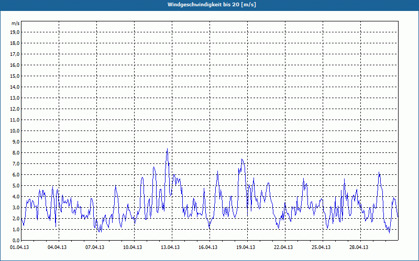419x261 pixels.
Task: Select the 19.04.13 date label
Action: point(246,247)
